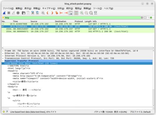Screen dimensions: 156x115
Task: Sort by the Info column header
Action: point(123,21)
